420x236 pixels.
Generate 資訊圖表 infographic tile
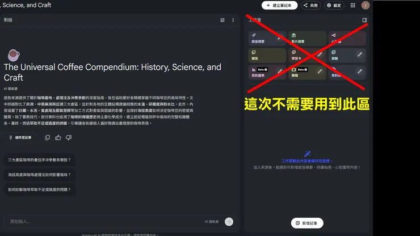point(267,72)
